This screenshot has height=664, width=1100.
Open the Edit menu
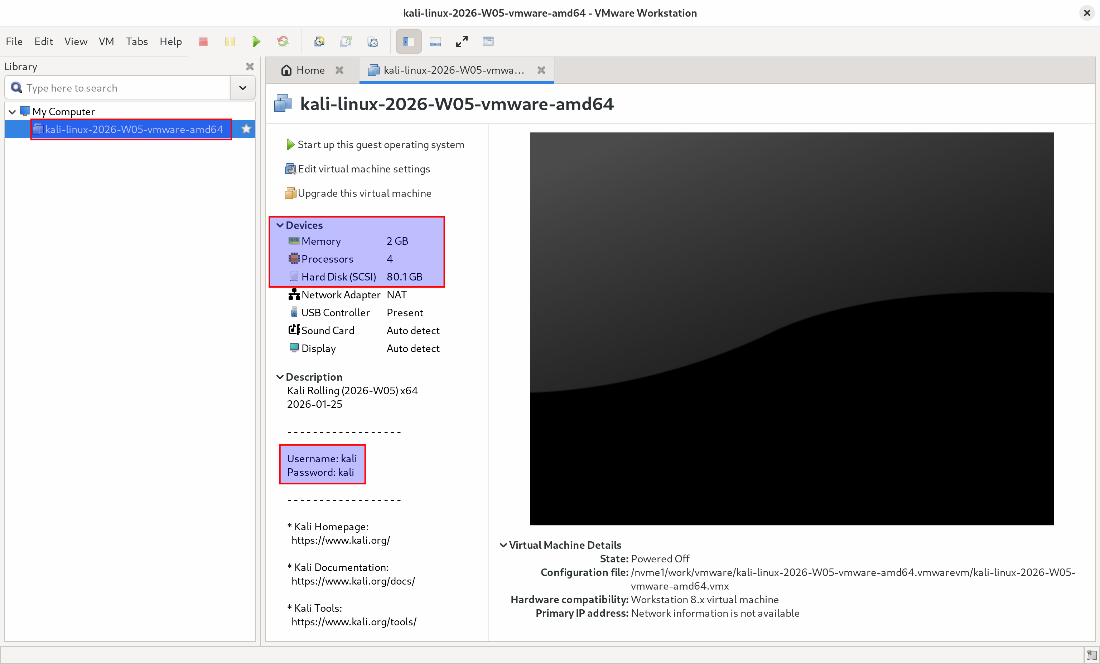(x=43, y=41)
